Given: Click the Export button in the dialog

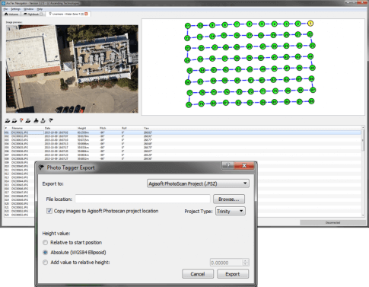Looking at the screenshot, I should point(233,274).
